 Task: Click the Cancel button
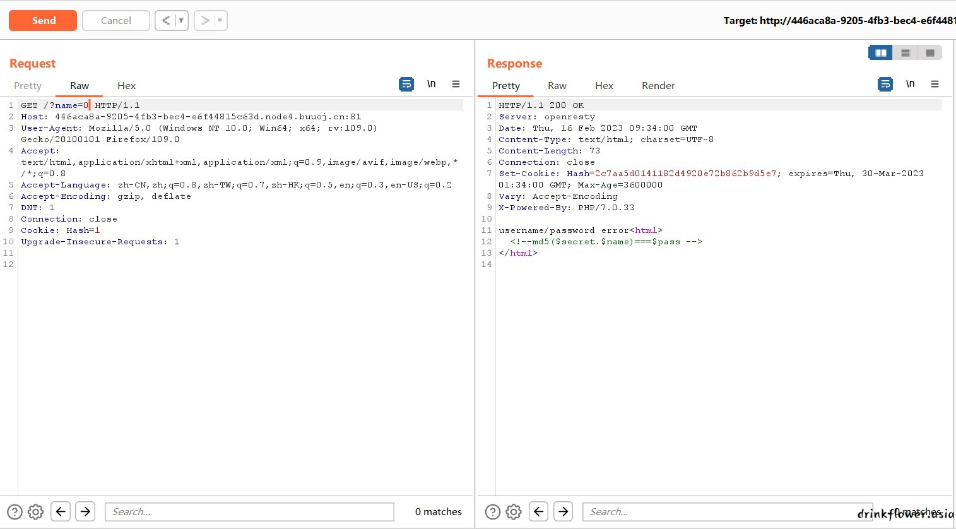(116, 20)
